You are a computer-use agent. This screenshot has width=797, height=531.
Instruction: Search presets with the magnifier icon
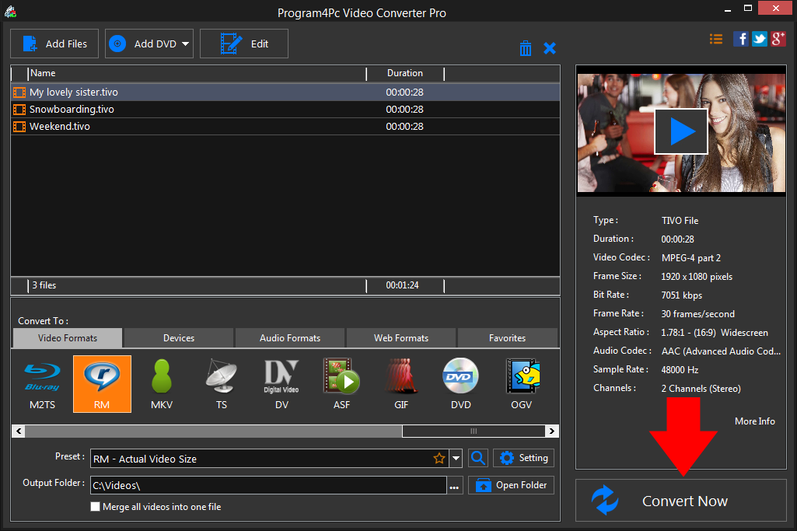point(478,458)
